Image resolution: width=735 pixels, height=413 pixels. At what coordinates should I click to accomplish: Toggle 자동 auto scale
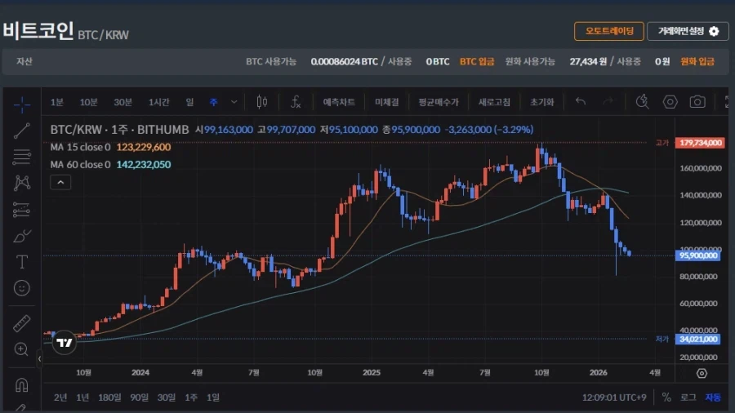pos(713,397)
